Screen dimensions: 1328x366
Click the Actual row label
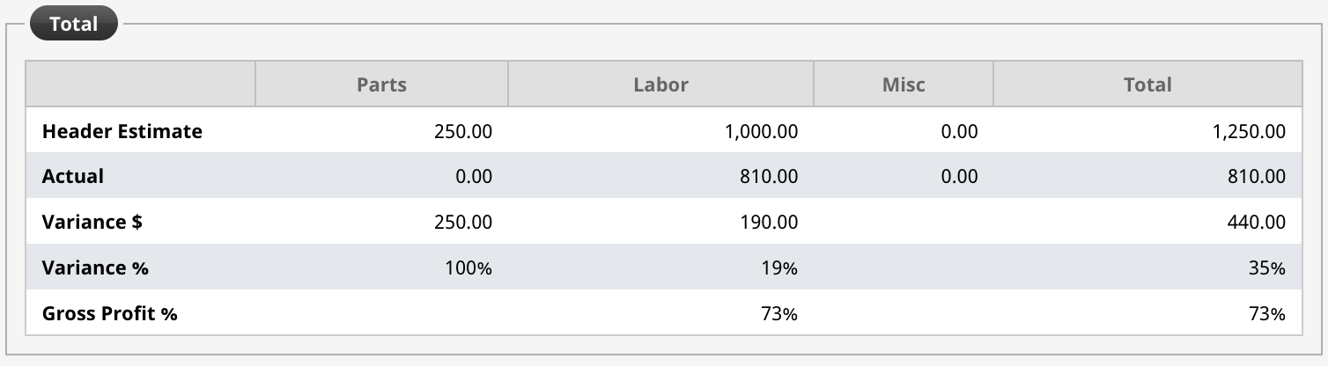pyautogui.click(x=73, y=176)
